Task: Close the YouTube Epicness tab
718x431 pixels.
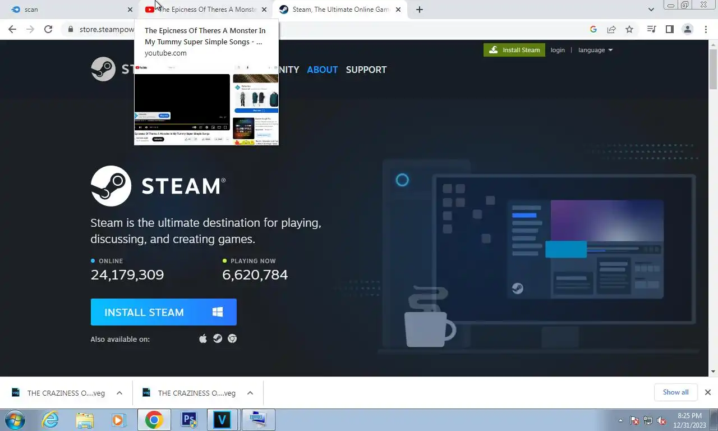Action: click(x=264, y=10)
